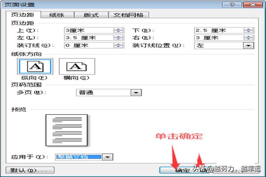Select 横向 landscape orientation icon
This screenshot has height=177, width=266.
[77, 66]
